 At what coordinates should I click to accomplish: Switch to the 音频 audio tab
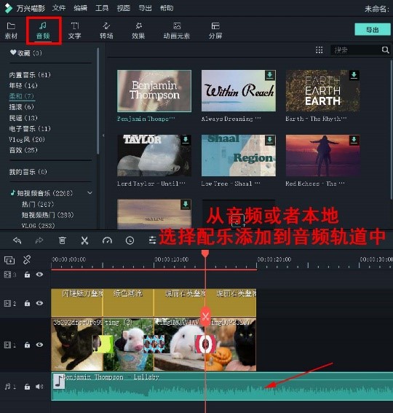coord(43,31)
